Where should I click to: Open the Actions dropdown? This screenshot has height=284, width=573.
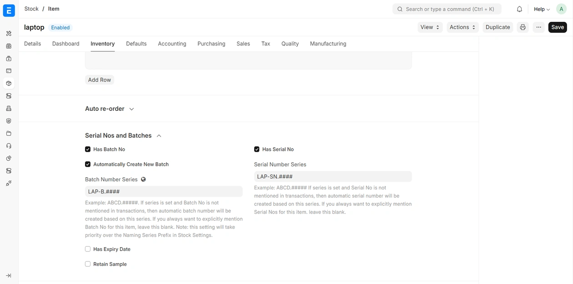point(462,27)
